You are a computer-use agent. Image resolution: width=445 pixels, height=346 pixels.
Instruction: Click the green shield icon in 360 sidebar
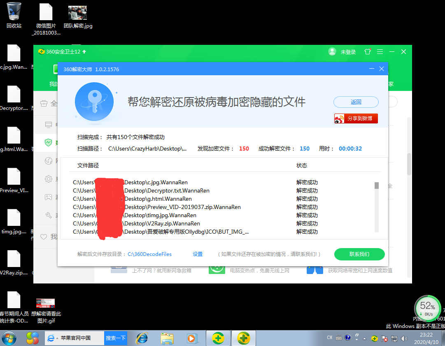(x=49, y=142)
